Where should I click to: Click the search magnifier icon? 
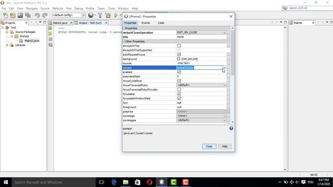(285, 8)
